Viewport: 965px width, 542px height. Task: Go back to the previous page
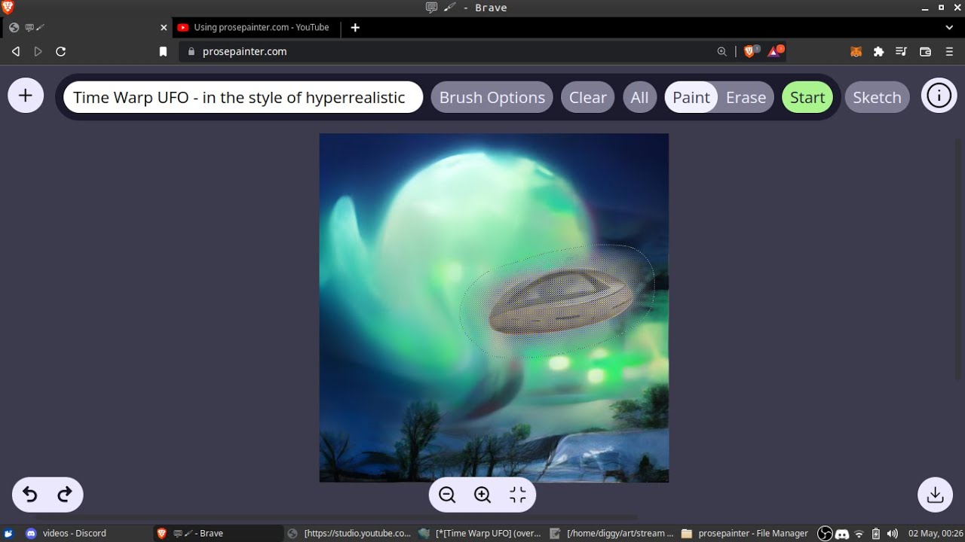point(15,51)
